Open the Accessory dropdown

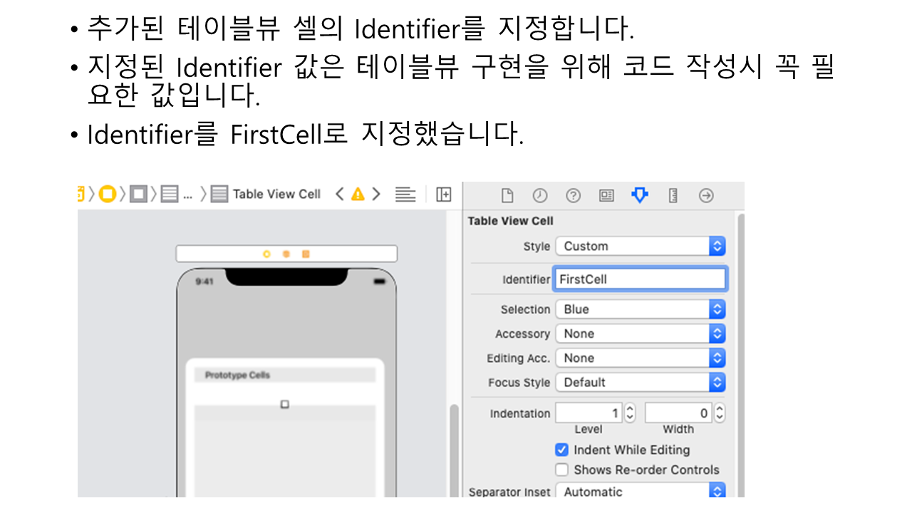pyautogui.click(x=640, y=333)
